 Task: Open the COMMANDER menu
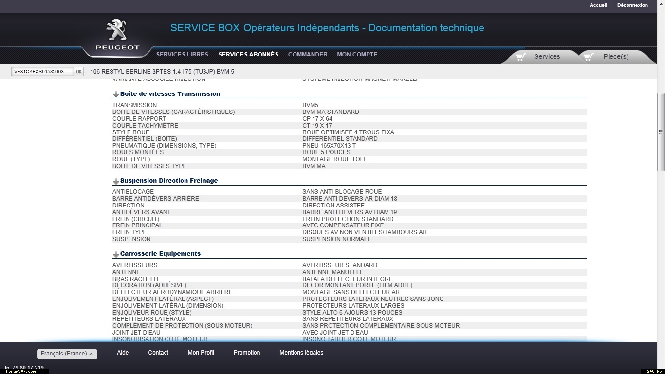(308, 55)
